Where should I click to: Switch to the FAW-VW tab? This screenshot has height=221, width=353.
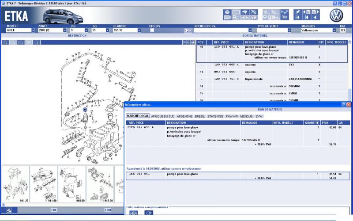[232, 116]
